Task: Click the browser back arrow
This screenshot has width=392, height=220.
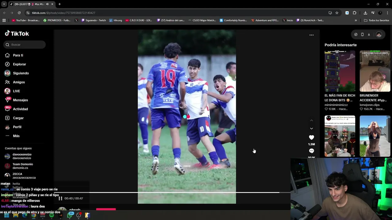Action: tap(4, 13)
